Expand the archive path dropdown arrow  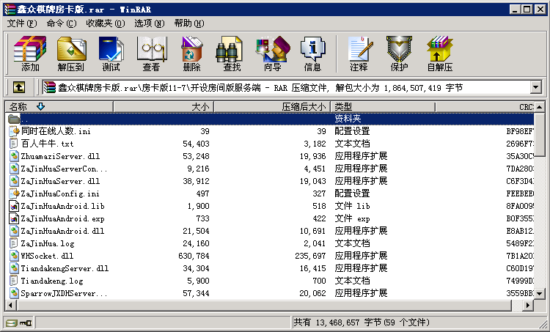[x=535, y=88]
